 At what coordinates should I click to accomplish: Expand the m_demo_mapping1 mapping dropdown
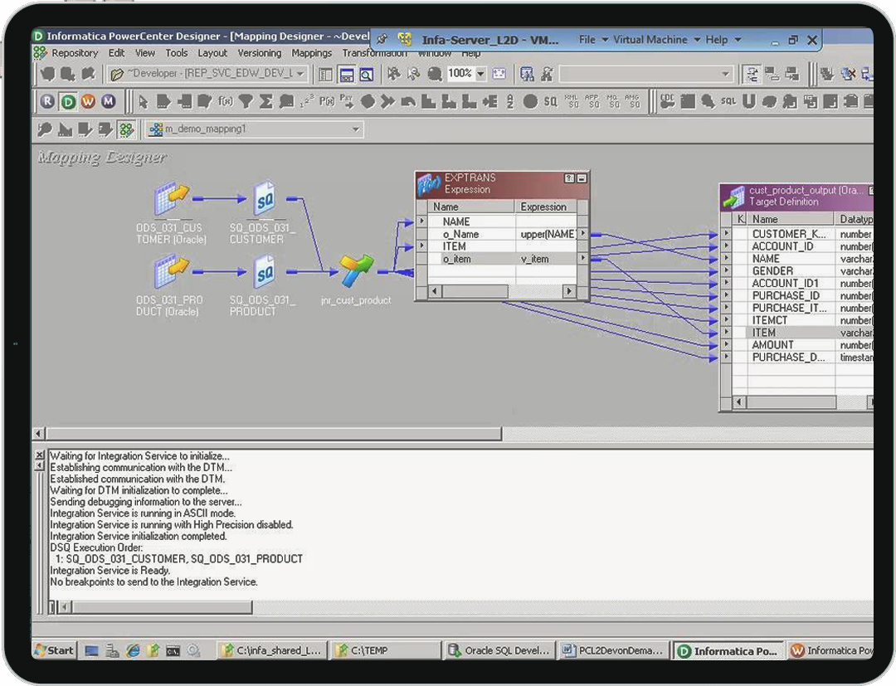click(x=355, y=129)
